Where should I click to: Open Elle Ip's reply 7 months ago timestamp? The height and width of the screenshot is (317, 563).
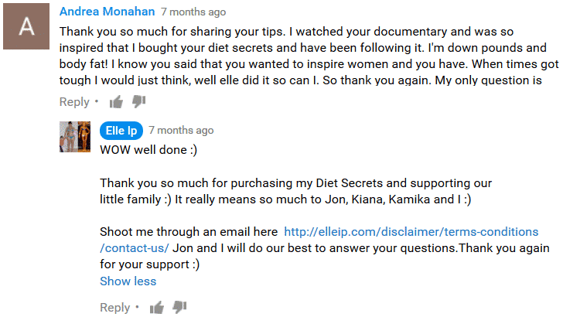point(181,131)
